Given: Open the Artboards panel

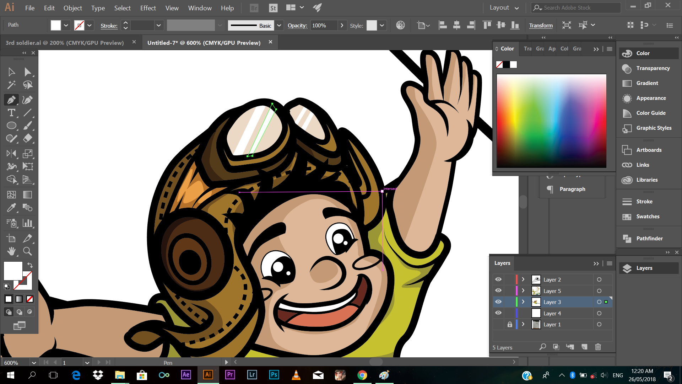Looking at the screenshot, I should click(649, 150).
